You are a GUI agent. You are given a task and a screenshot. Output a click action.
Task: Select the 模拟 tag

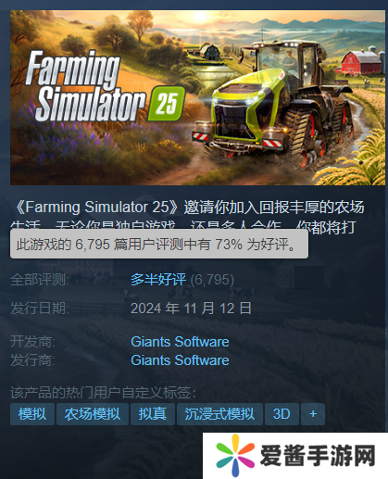click(x=32, y=414)
